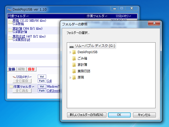The image size is (169, 127).
Task: Click the 業務日誌 folder icon in browse dialog
Action: pos(74,71)
